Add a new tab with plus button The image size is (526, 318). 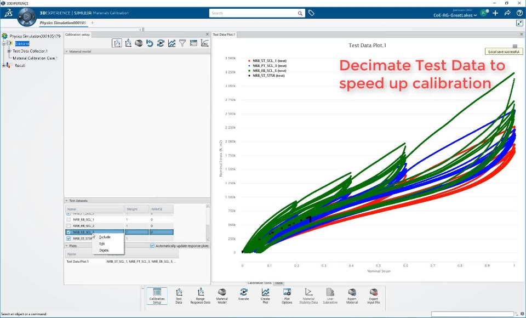(x=92, y=23)
